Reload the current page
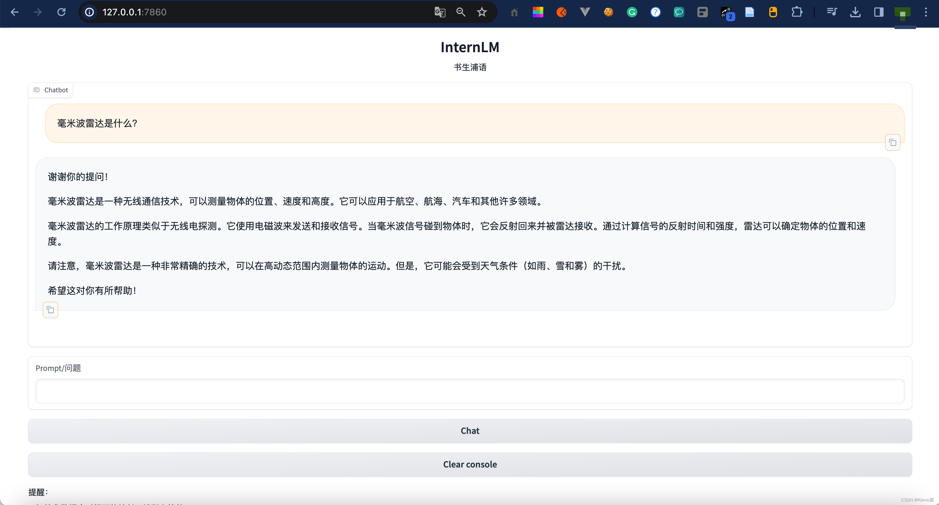939x505 pixels. pos(61,12)
